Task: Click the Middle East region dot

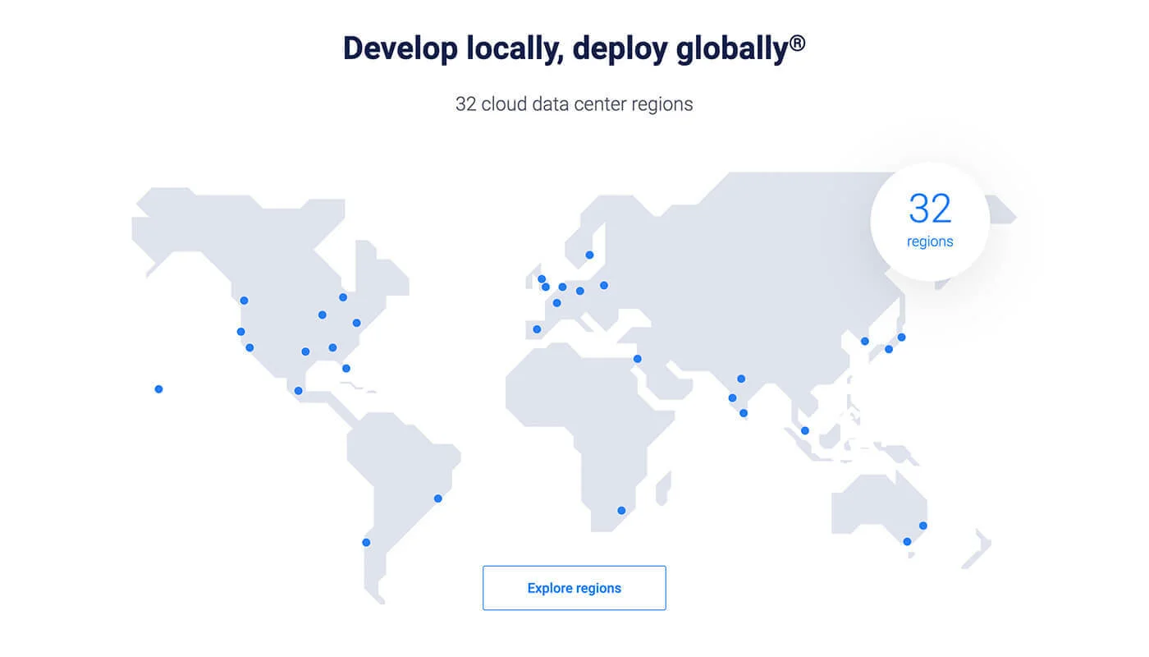Action: (x=637, y=359)
